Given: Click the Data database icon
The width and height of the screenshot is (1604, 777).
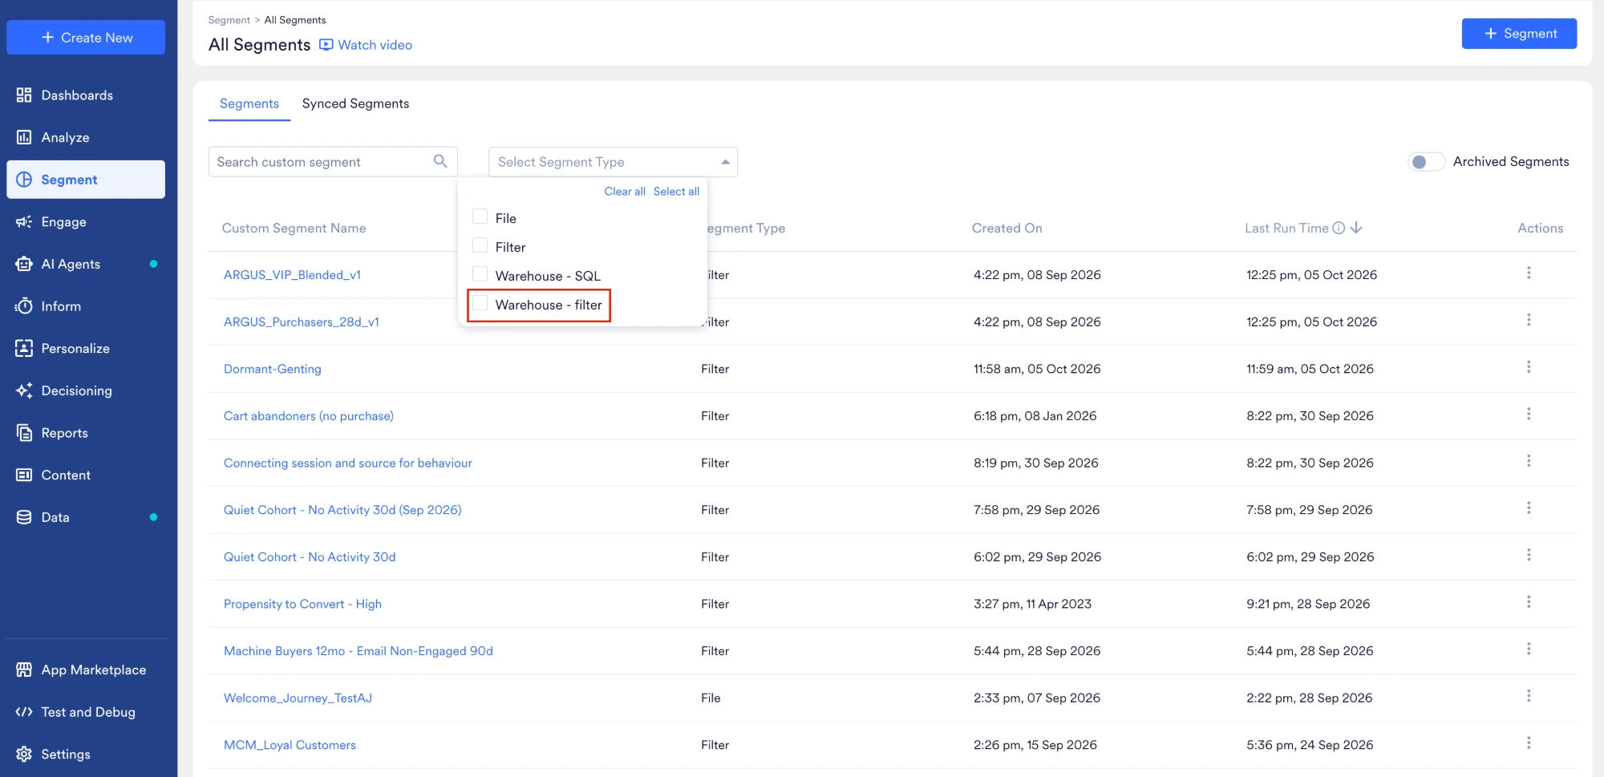Looking at the screenshot, I should click(x=24, y=517).
